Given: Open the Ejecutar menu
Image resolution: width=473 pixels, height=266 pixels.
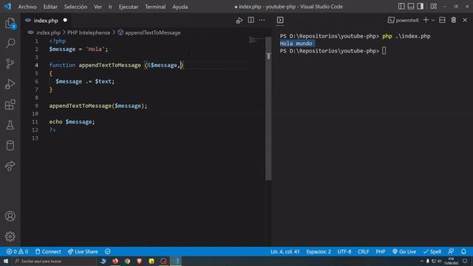Looking at the screenshot, I should pos(129,7).
